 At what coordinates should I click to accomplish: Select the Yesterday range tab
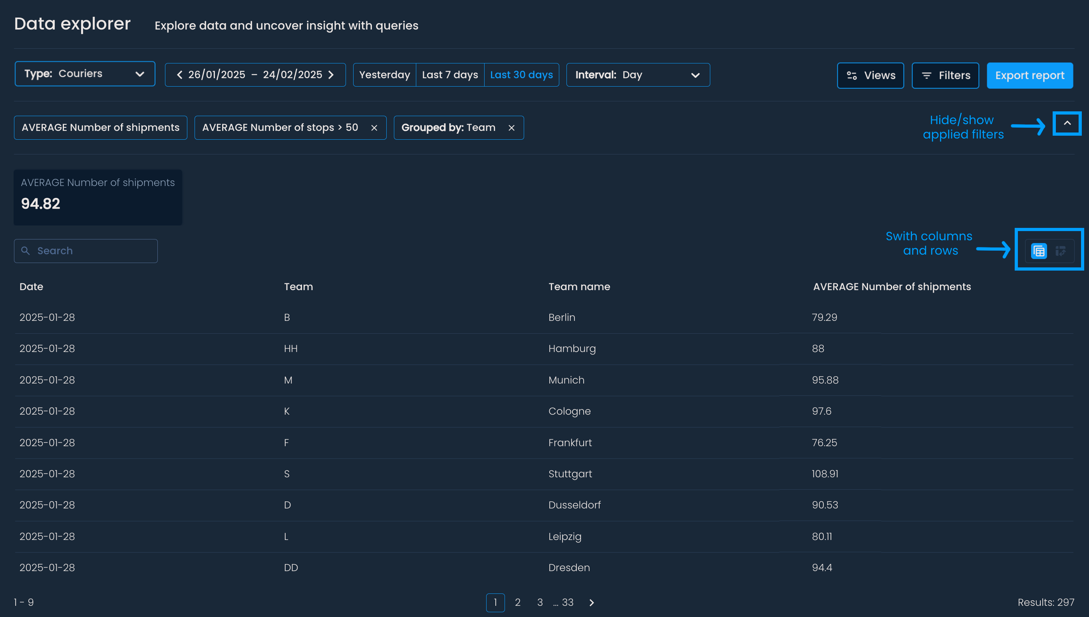(x=384, y=75)
